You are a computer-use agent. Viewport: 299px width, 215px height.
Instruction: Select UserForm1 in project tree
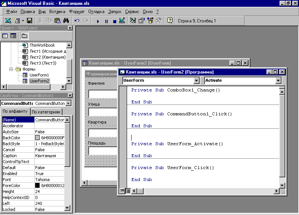(x=39, y=75)
